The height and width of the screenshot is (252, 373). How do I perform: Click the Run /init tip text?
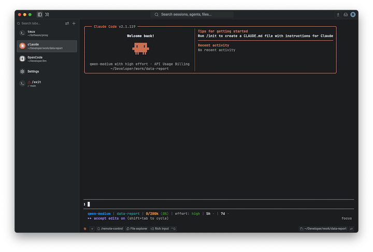click(265, 36)
